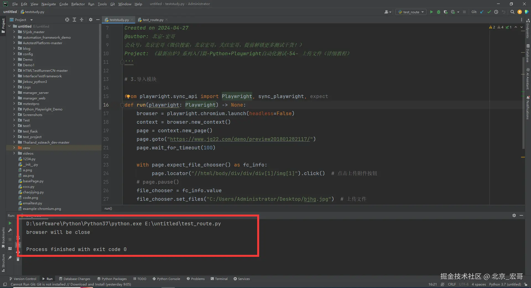Viewport: 531px width, 288px height.
Task: Show Git history clock icon
Action: click(x=496, y=12)
